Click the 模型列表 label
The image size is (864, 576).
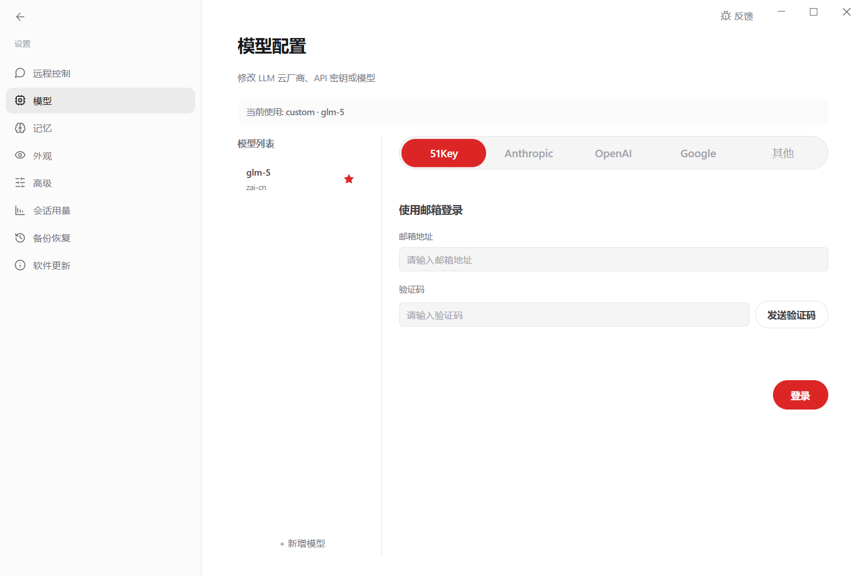(256, 143)
